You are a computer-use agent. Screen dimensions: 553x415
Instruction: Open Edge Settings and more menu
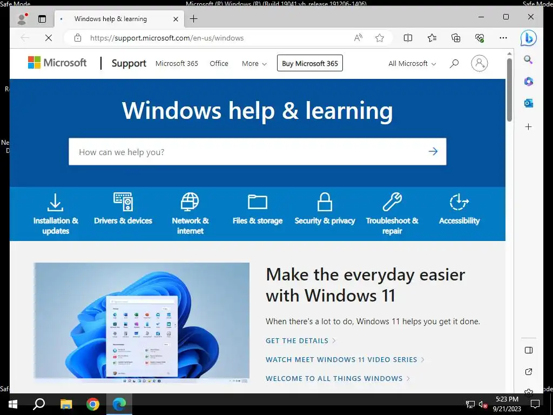(503, 38)
